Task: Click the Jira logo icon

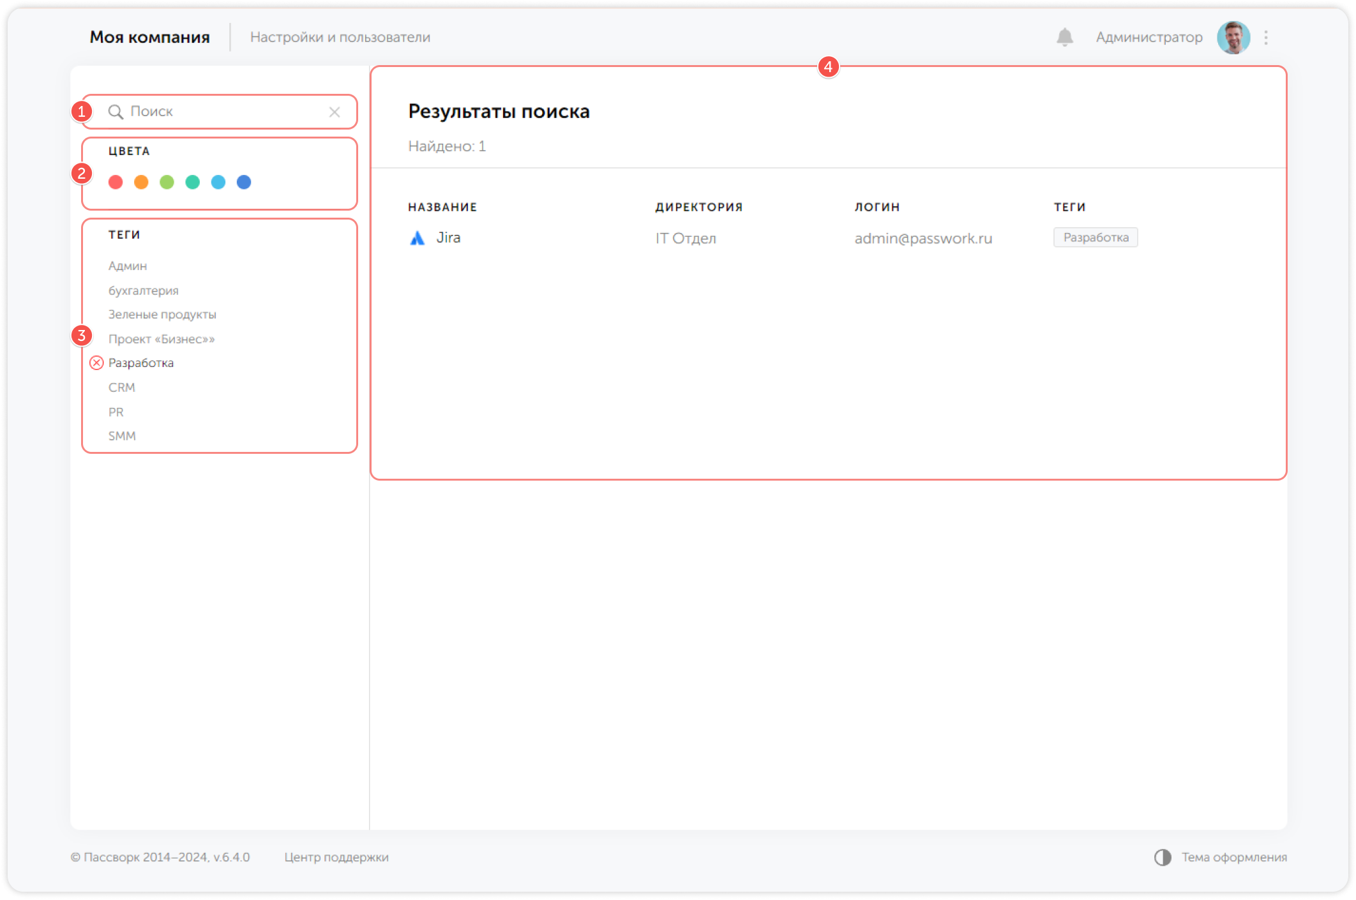Action: (417, 238)
